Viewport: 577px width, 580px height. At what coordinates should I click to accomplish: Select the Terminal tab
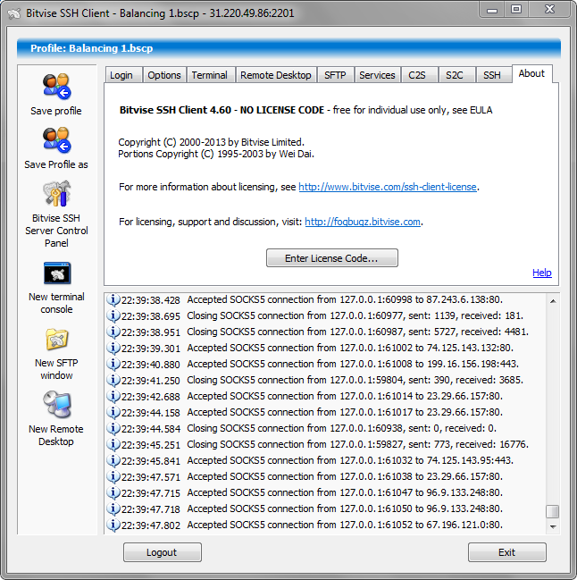point(211,75)
